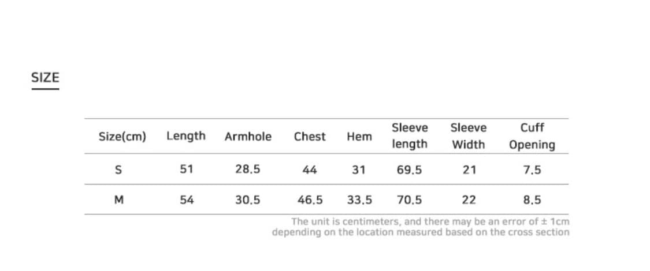Click the S length value 51
Screen dimensions: 650x271
click(187, 170)
